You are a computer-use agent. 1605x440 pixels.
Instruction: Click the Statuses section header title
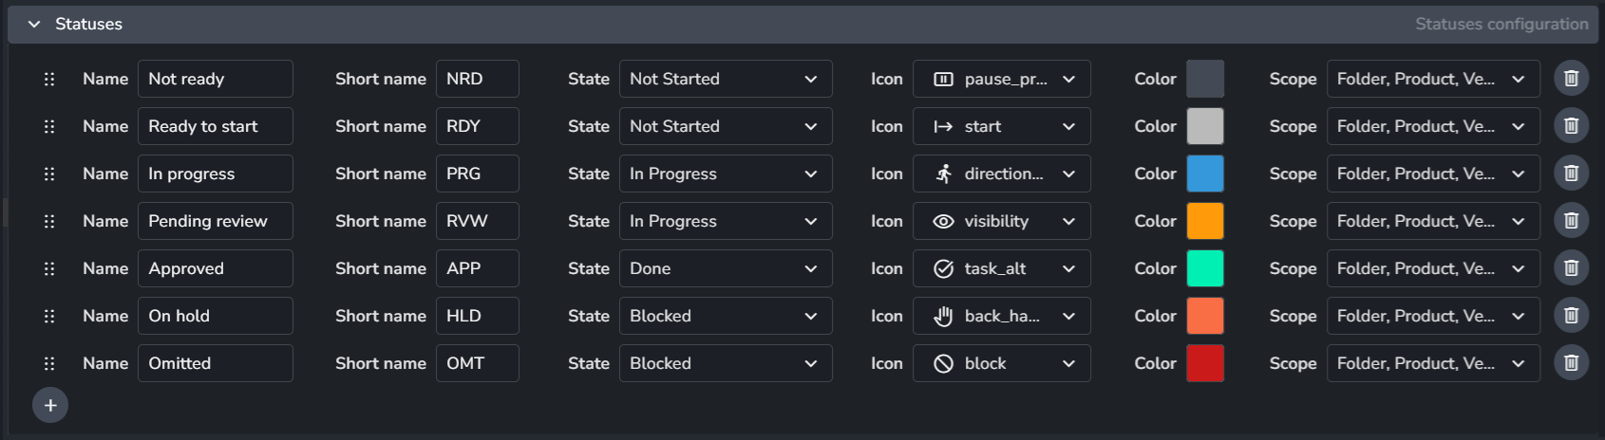coord(88,25)
